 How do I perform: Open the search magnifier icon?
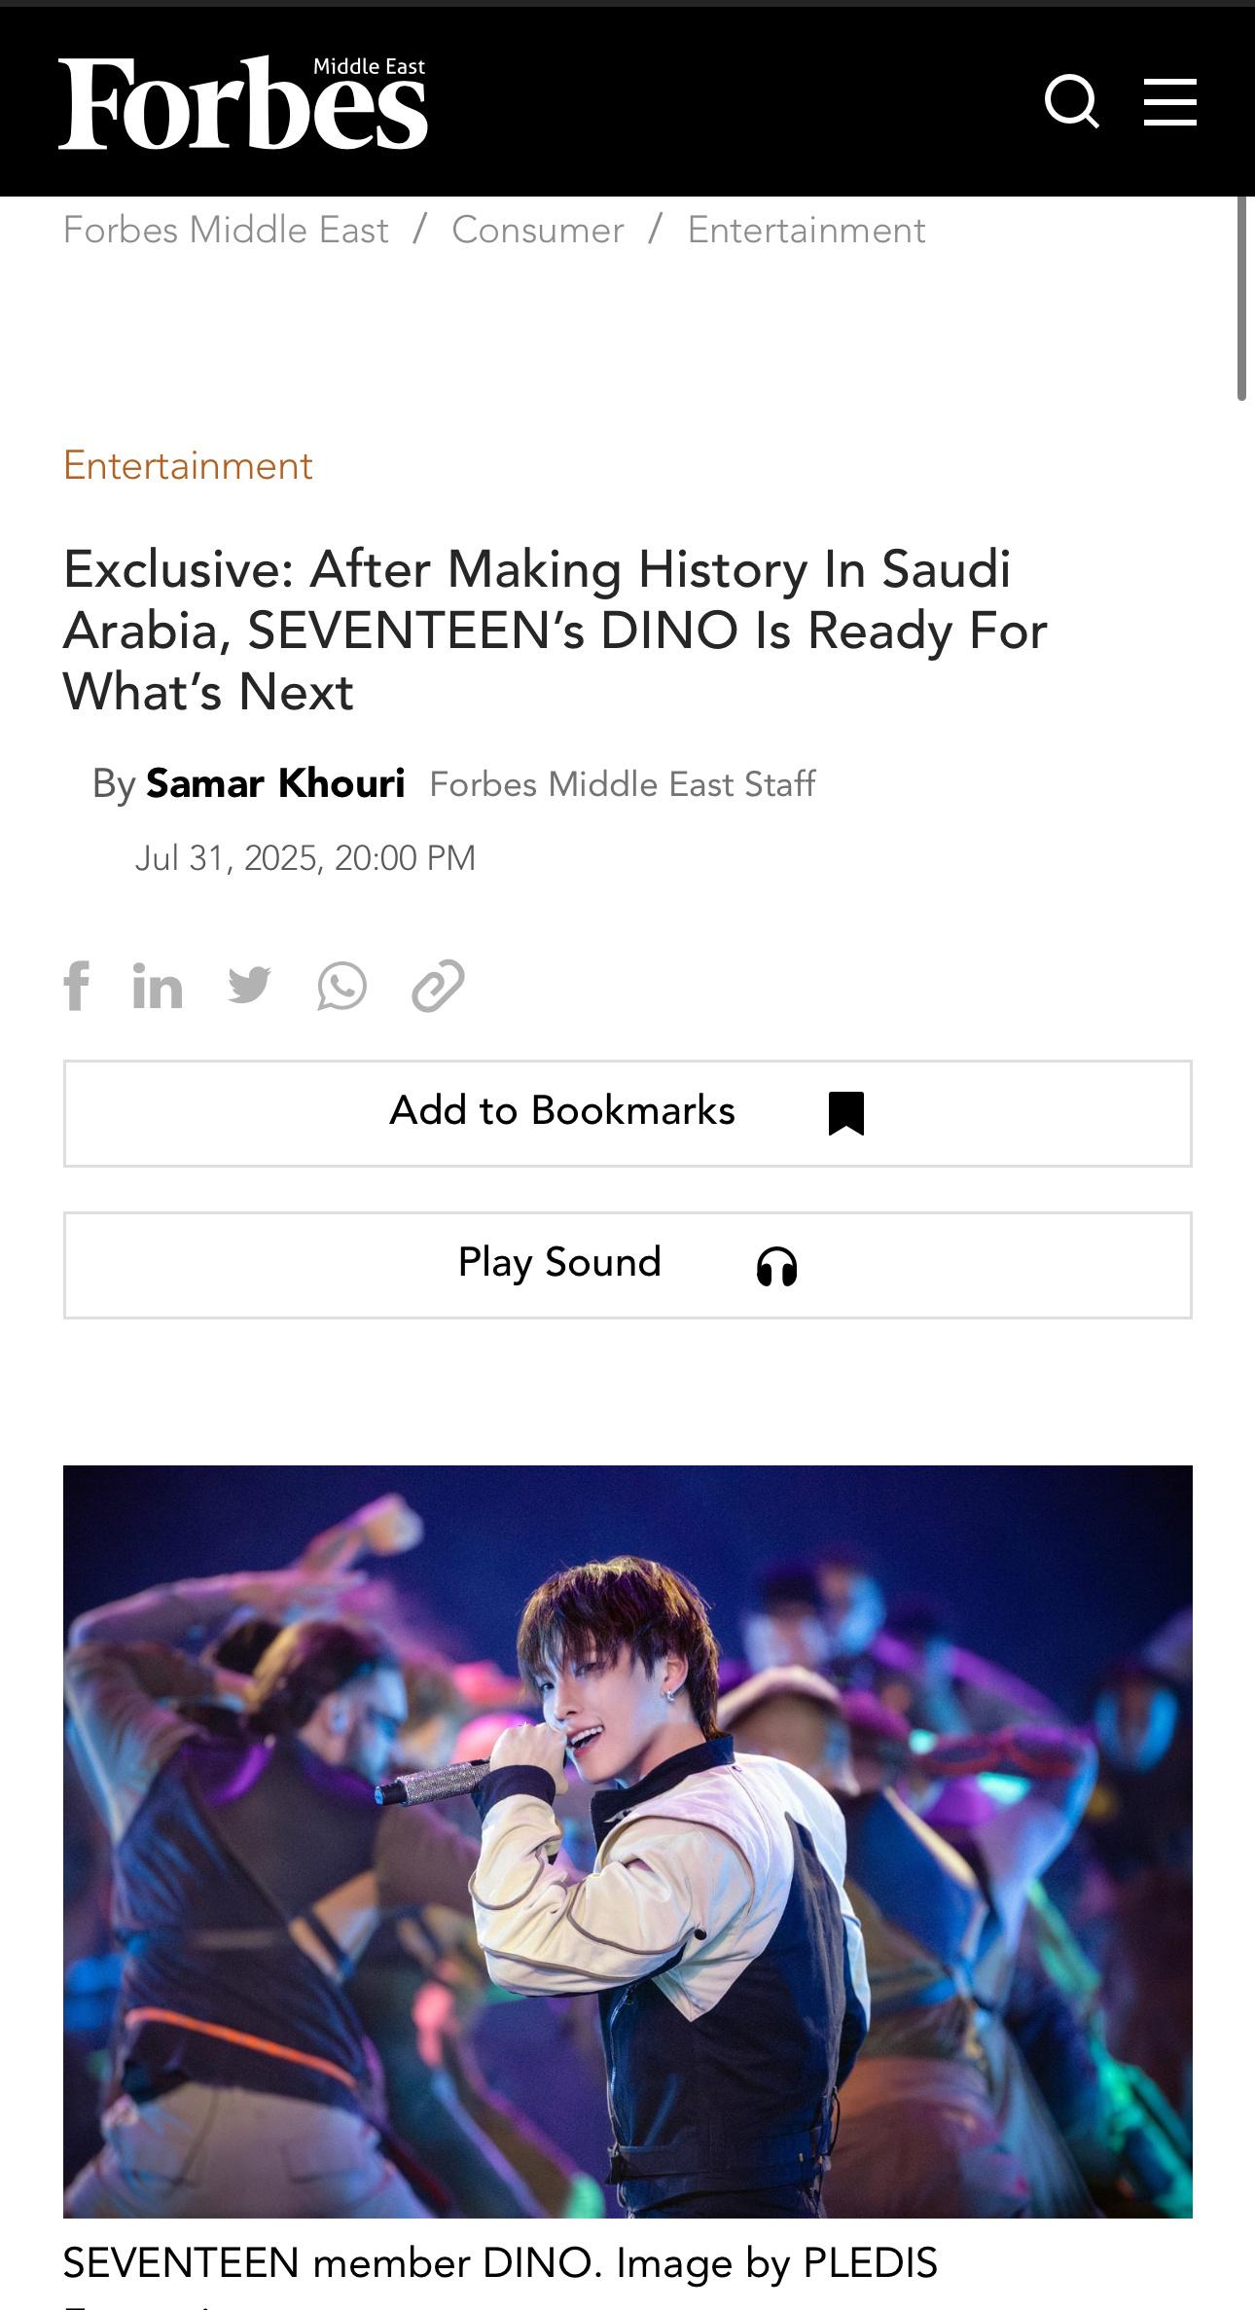click(x=1072, y=101)
